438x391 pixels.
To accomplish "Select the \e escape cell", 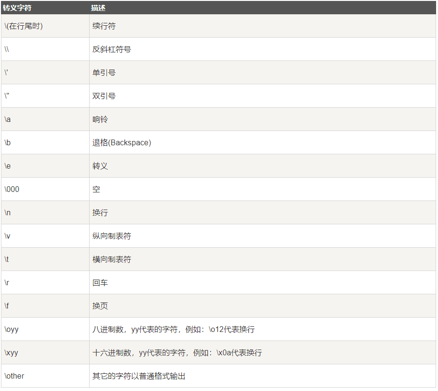I will click(45, 166).
